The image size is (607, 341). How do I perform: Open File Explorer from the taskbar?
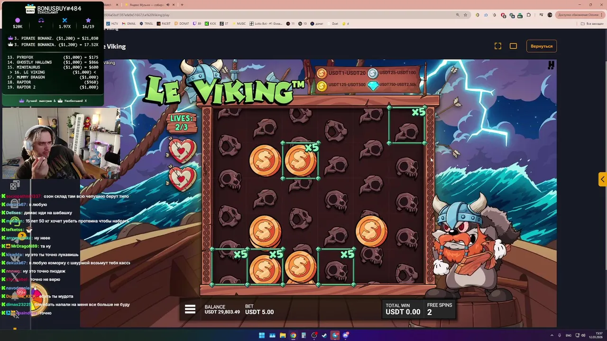tap(283, 335)
